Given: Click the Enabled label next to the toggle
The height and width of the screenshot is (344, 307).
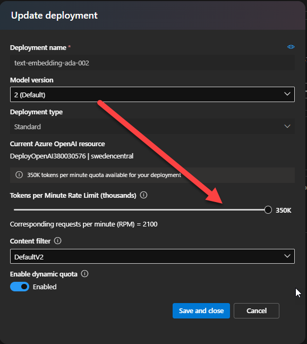Looking at the screenshot, I should coord(45,287).
